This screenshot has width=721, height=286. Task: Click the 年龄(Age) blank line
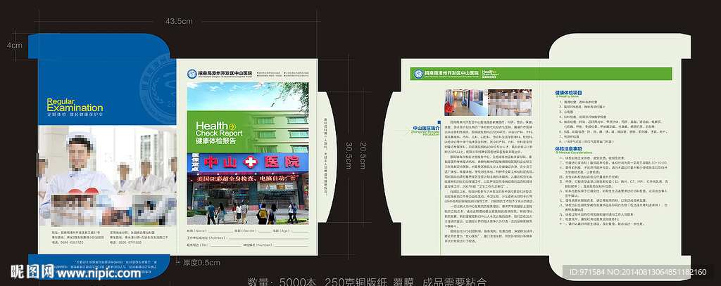pos(300,231)
